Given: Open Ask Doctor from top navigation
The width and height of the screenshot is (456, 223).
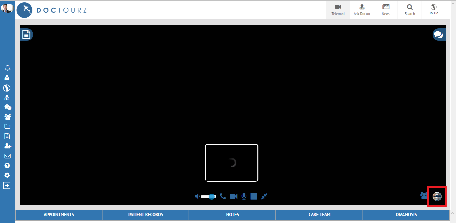Looking at the screenshot, I should (362, 10).
